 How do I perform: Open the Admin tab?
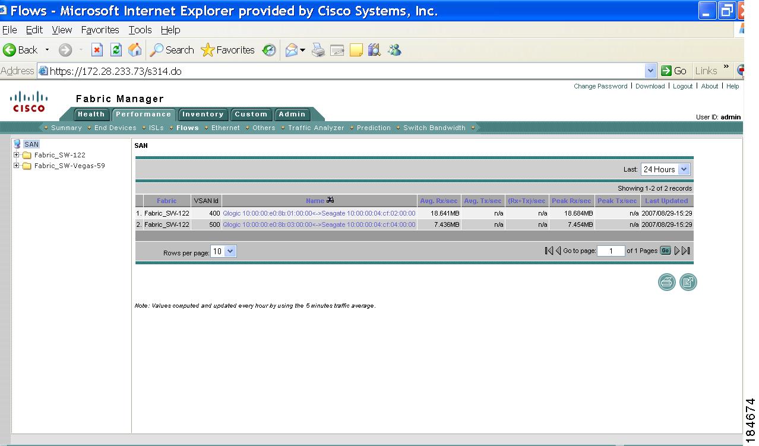[x=292, y=114]
